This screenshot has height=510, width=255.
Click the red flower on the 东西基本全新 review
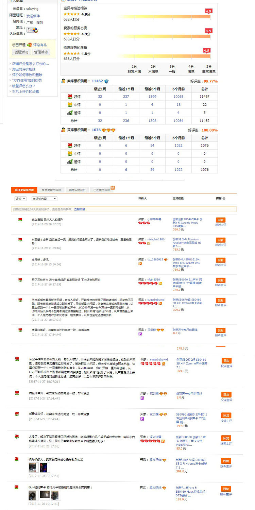[20, 240]
